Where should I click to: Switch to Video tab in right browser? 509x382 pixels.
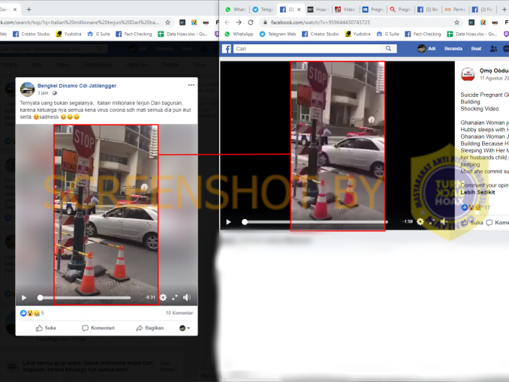pos(345,10)
